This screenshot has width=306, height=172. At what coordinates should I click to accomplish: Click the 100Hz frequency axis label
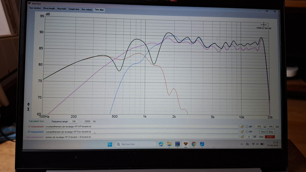tap(44, 117)
